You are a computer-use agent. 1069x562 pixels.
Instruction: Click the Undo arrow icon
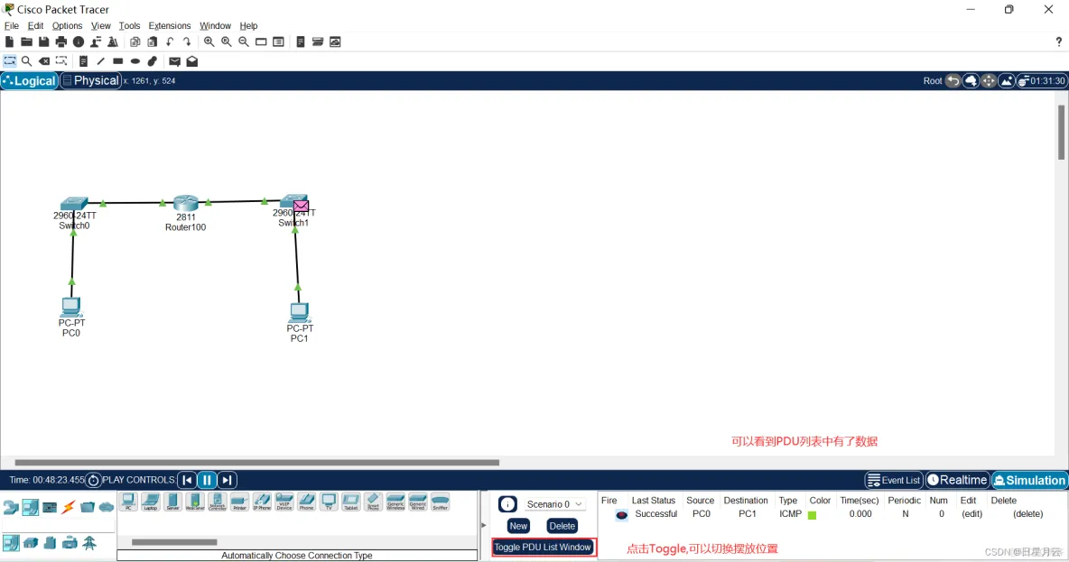[x=170, y=42]
